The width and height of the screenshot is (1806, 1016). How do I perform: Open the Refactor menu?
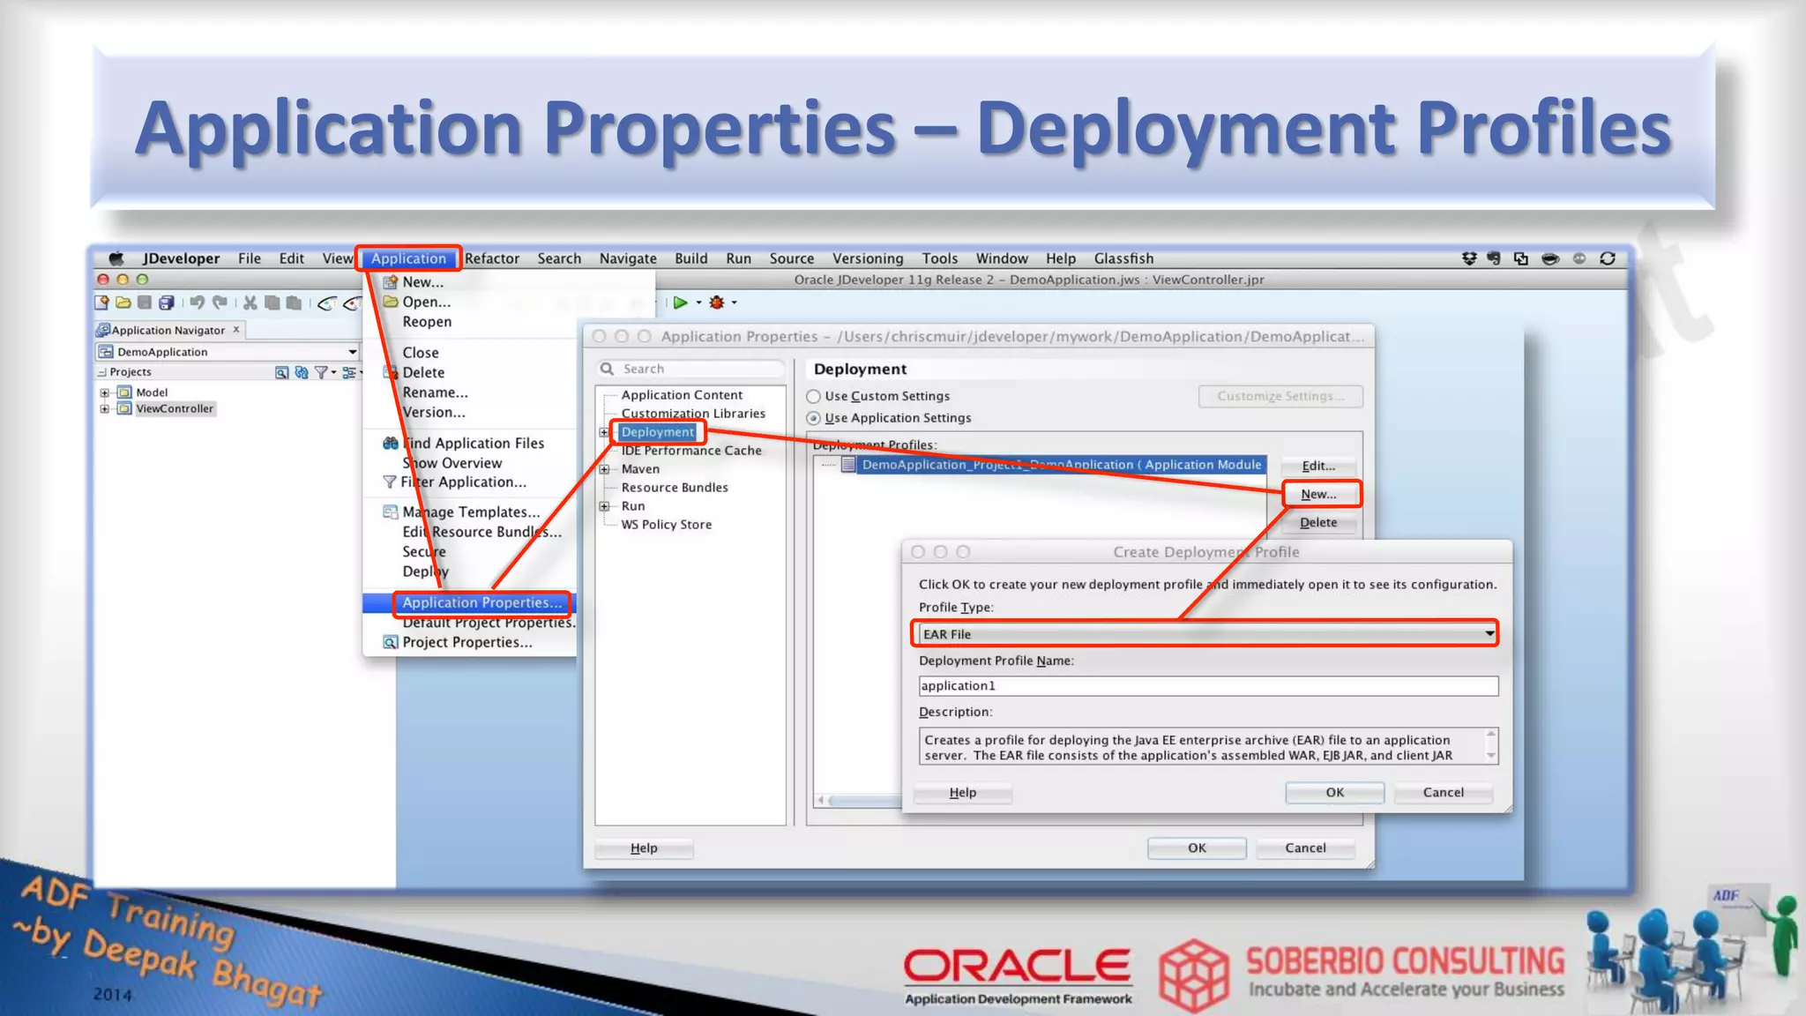coord(492,258)
